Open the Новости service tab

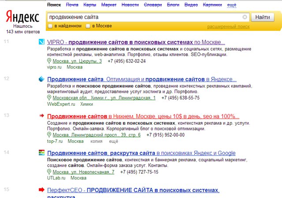pyautogui.click(x=130, y=5)
